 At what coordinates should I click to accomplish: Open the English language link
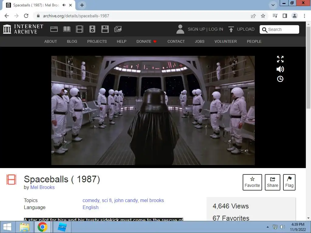pyautogui.click(x=91, y=208)
